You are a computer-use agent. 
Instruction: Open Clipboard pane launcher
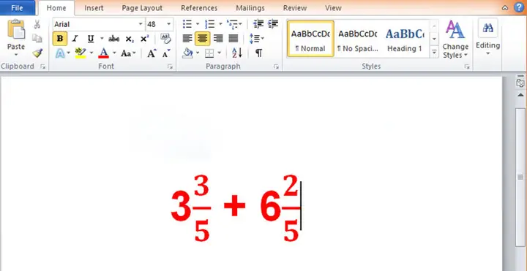[42, 66]
